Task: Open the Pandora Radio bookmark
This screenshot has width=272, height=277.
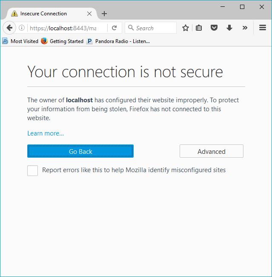Action: coord(118,41)
